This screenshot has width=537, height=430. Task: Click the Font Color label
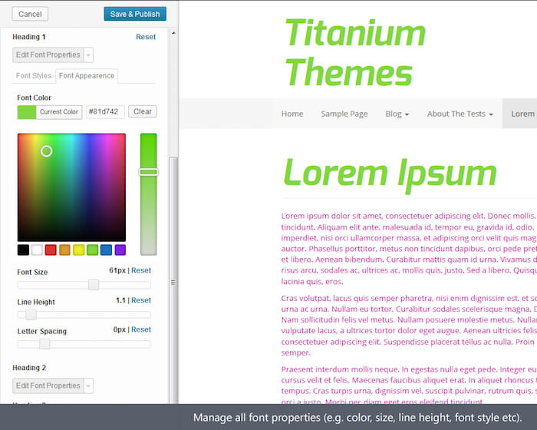(x=34, y=98)
